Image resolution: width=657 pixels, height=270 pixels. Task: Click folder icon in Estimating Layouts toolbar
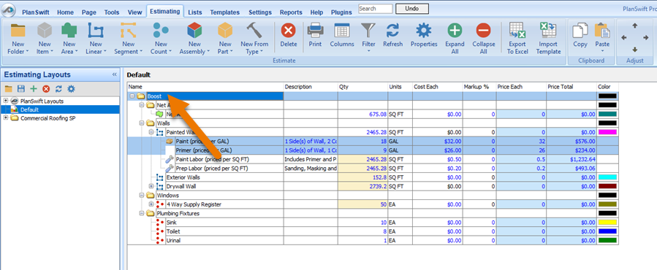click(x=8, y=89)
